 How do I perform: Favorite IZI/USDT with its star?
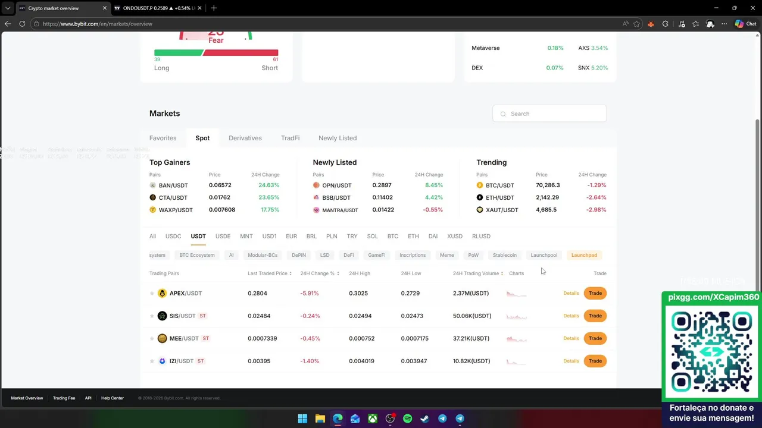152,361
